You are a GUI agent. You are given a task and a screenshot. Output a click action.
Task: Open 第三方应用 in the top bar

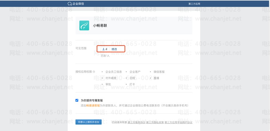pyautogui.click(x=194, y=4)
